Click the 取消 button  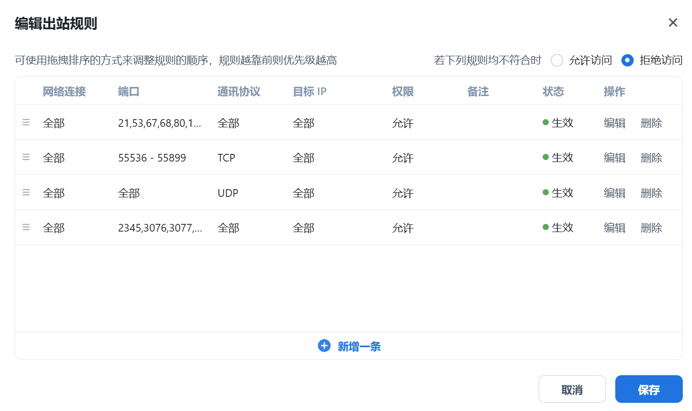(x=572, y=390)
